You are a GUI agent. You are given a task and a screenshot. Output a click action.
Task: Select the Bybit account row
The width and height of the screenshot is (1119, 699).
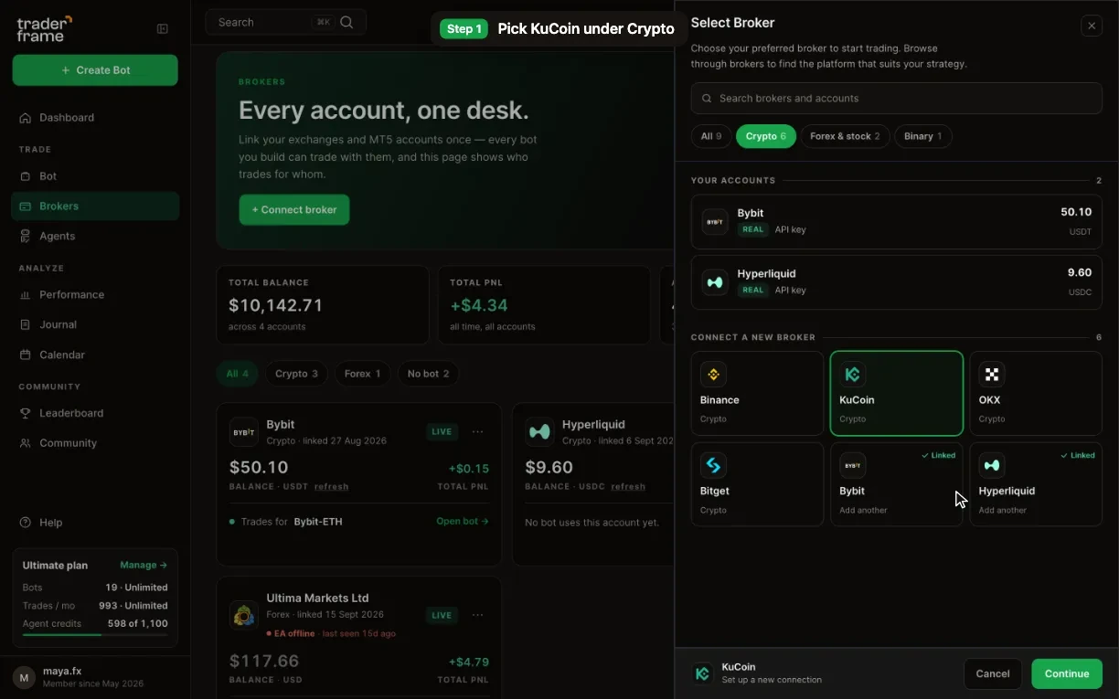pyautogui.click(x=896, y=221)
